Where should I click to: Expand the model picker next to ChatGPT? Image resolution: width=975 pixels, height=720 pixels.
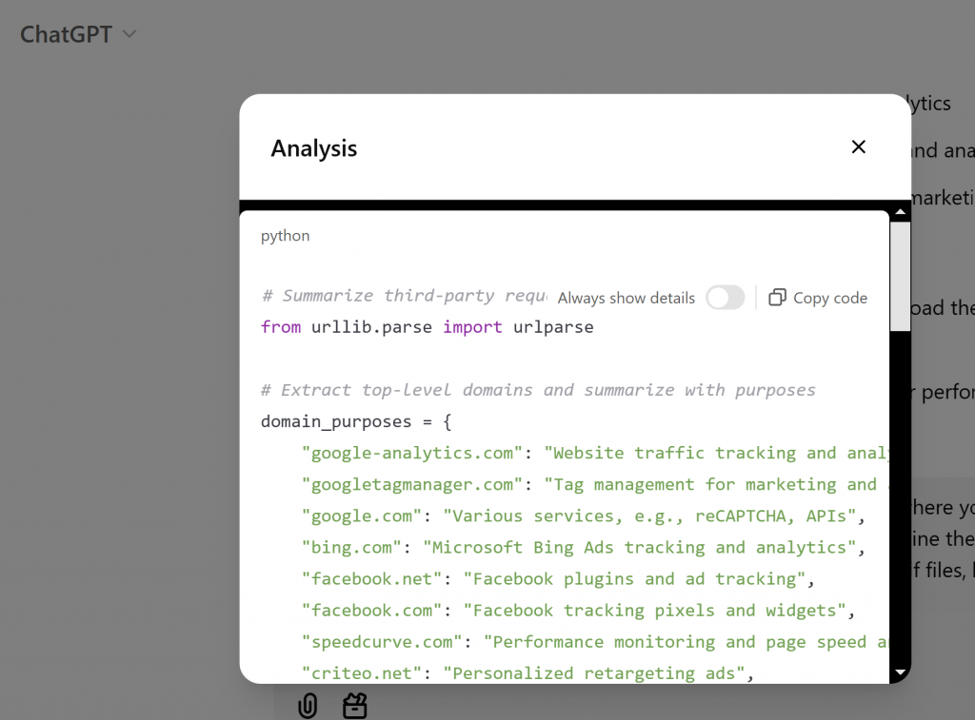(129, 33)
